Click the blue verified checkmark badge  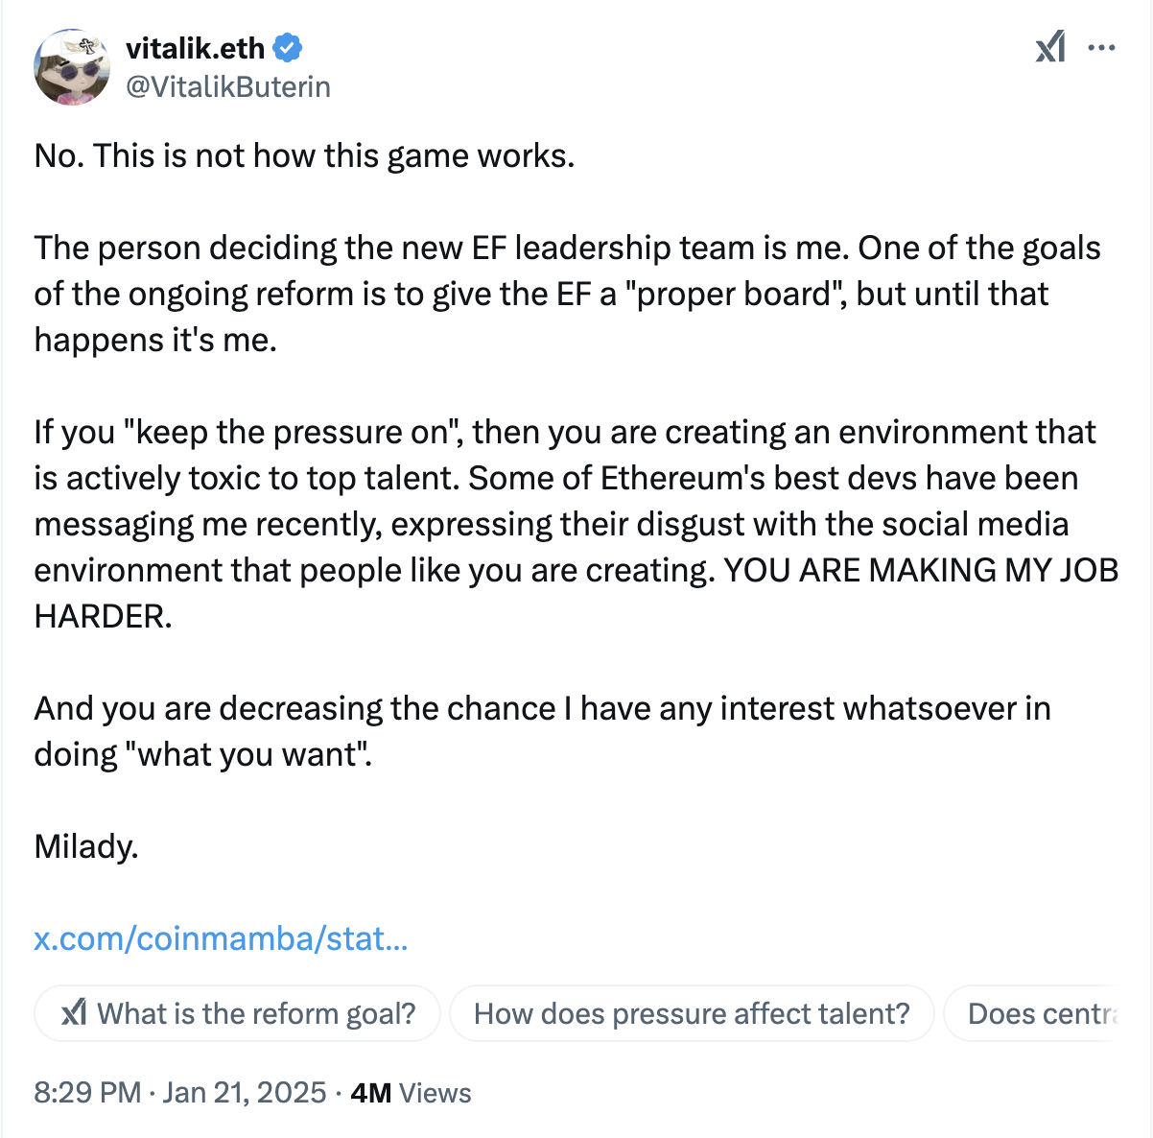[289, 47]
